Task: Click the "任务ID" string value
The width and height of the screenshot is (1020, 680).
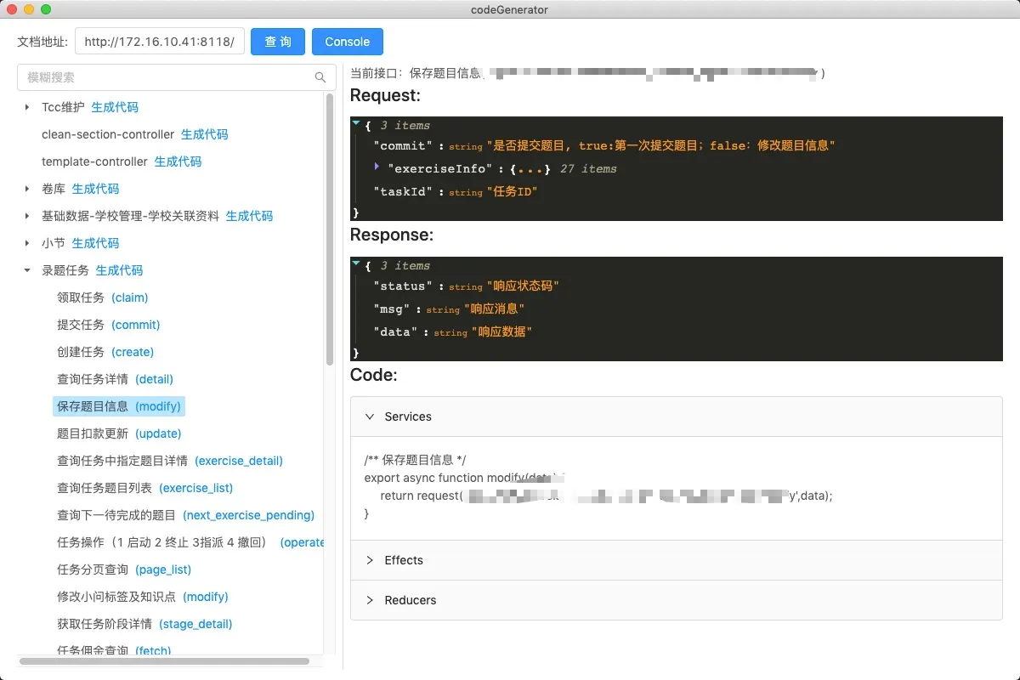Action: (x=513, y=192)
